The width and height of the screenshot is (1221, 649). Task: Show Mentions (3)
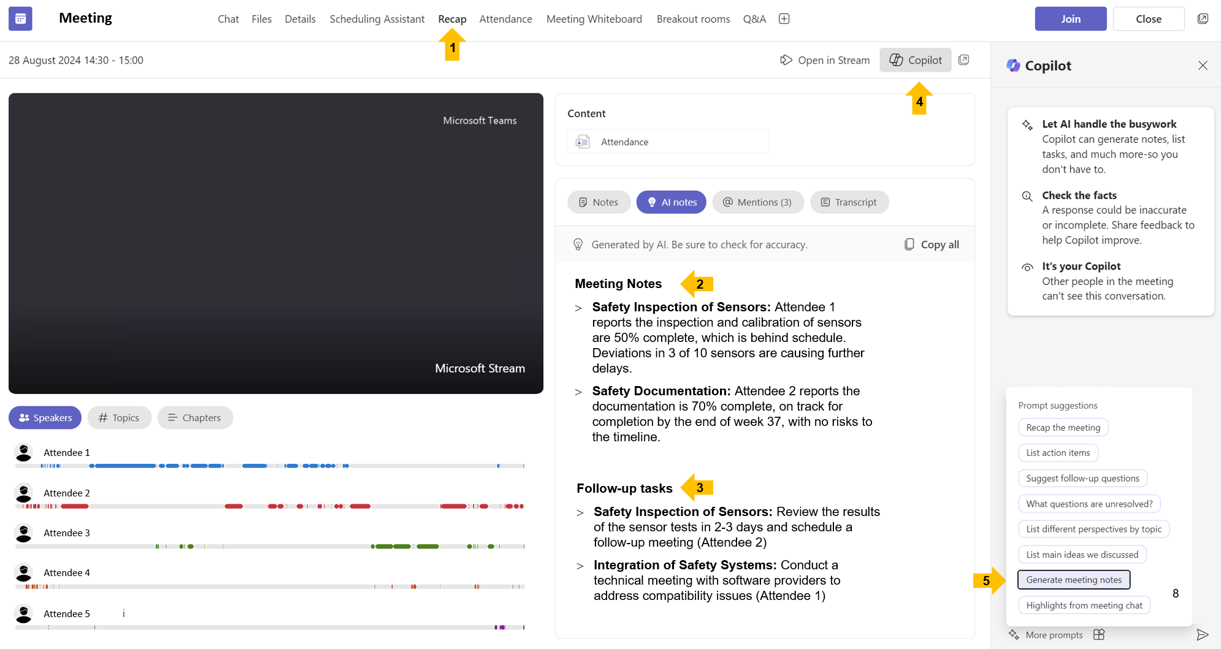pyautogui.click(x=757, y=202)
